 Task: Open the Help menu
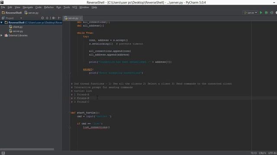coord(94,7)
